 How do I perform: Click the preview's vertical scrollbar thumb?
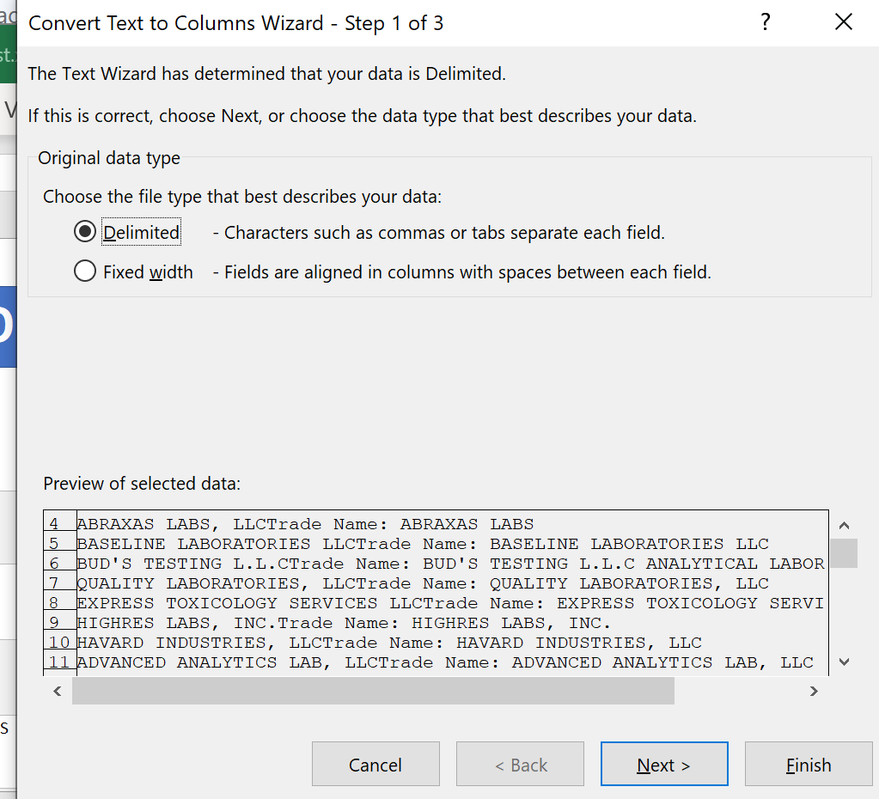(x=844, y=553)
